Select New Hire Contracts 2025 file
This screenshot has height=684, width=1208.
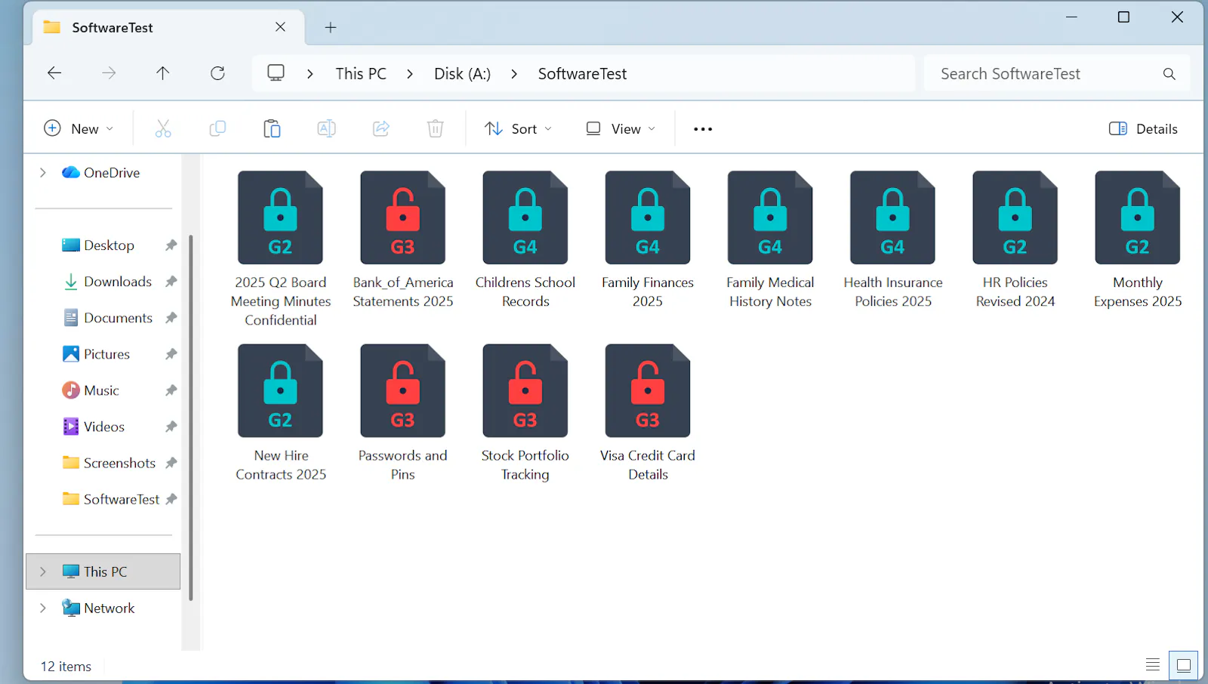[280, 412]
